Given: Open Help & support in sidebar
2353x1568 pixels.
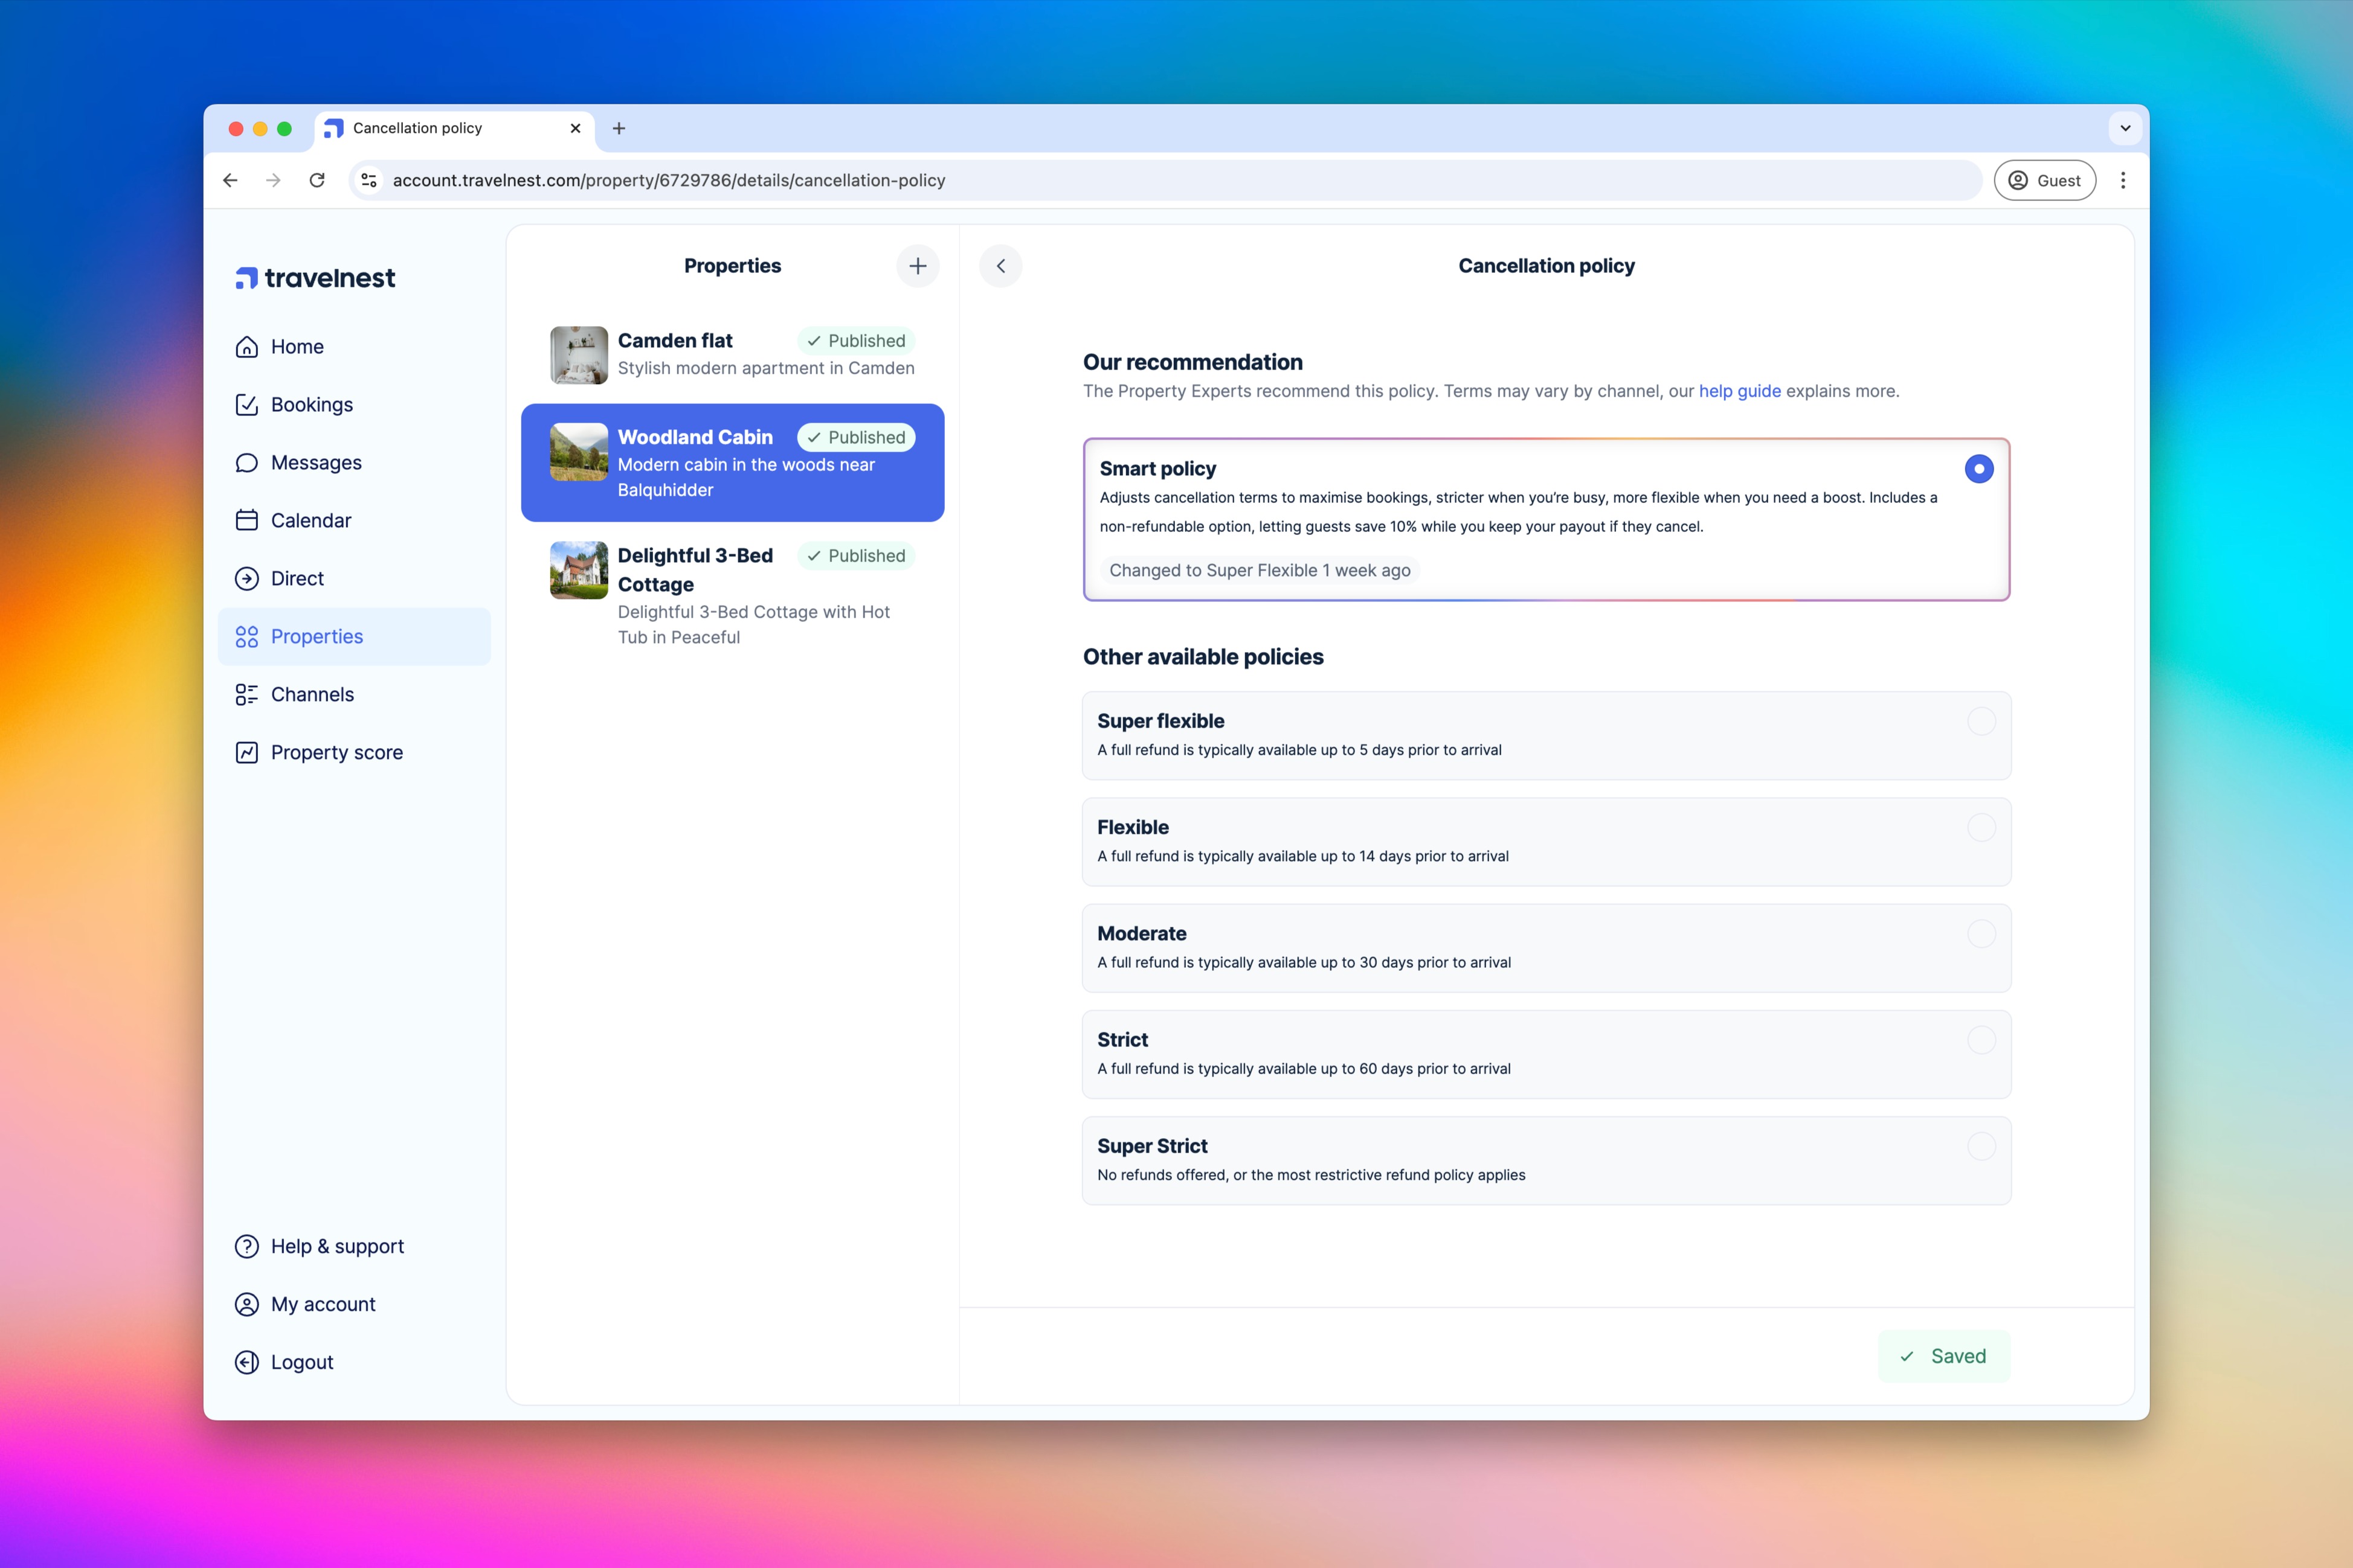Looking at the screenshot, I should tap(337, 1246).
